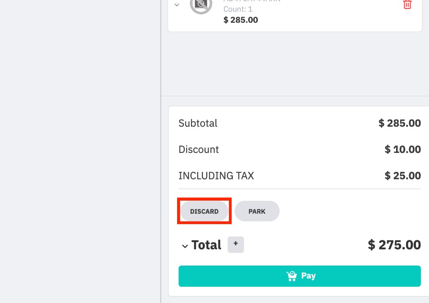429x303 pixels.
Task: Click the $ 285.00 subtotal amount
Action: (x=400, y=123)
